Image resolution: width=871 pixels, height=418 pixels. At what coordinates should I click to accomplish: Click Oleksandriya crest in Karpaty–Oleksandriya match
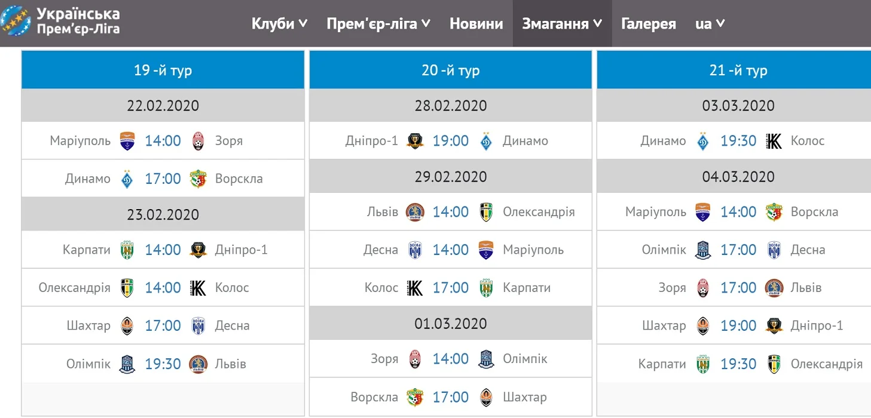click(774, 364)
